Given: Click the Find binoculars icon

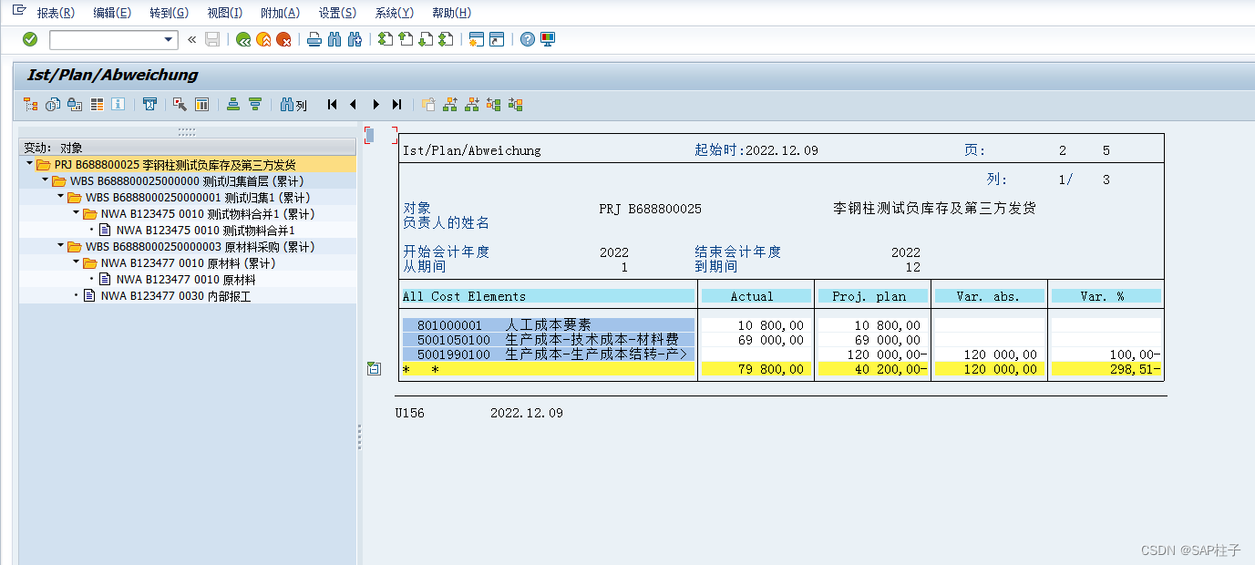Looking at the screenshot, I should tap(334, 39).
